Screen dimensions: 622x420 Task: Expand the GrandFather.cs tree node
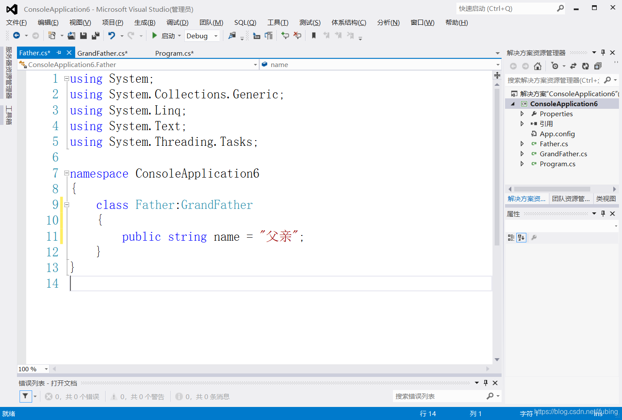522,154
